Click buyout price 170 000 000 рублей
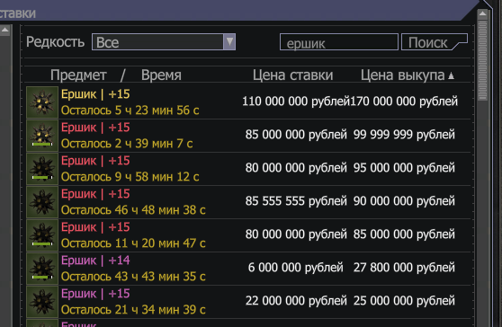The image size is (502, 327). pyautogui.click(x=404, y=102)
